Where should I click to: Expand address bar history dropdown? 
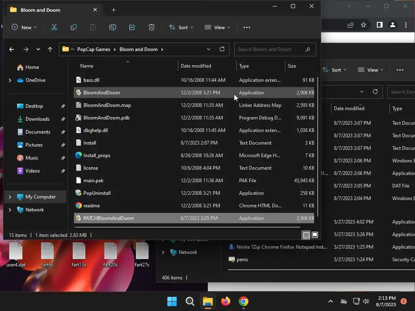pos(209,49)
